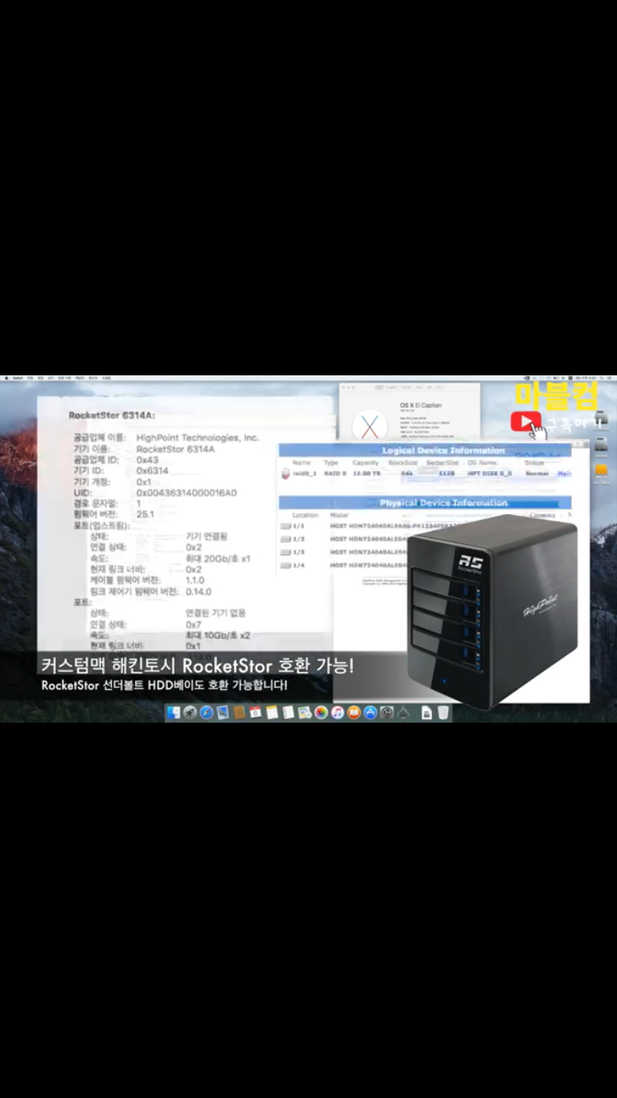Open Launchpad rocket icon in Dock
The height and width of the screenshot is (1098, 617).
(x=189, y=713)
